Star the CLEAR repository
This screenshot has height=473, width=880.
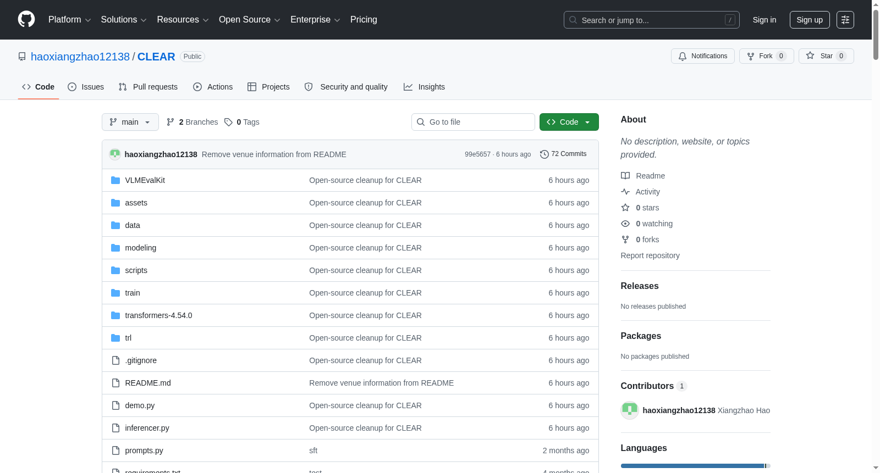[826, 56]
